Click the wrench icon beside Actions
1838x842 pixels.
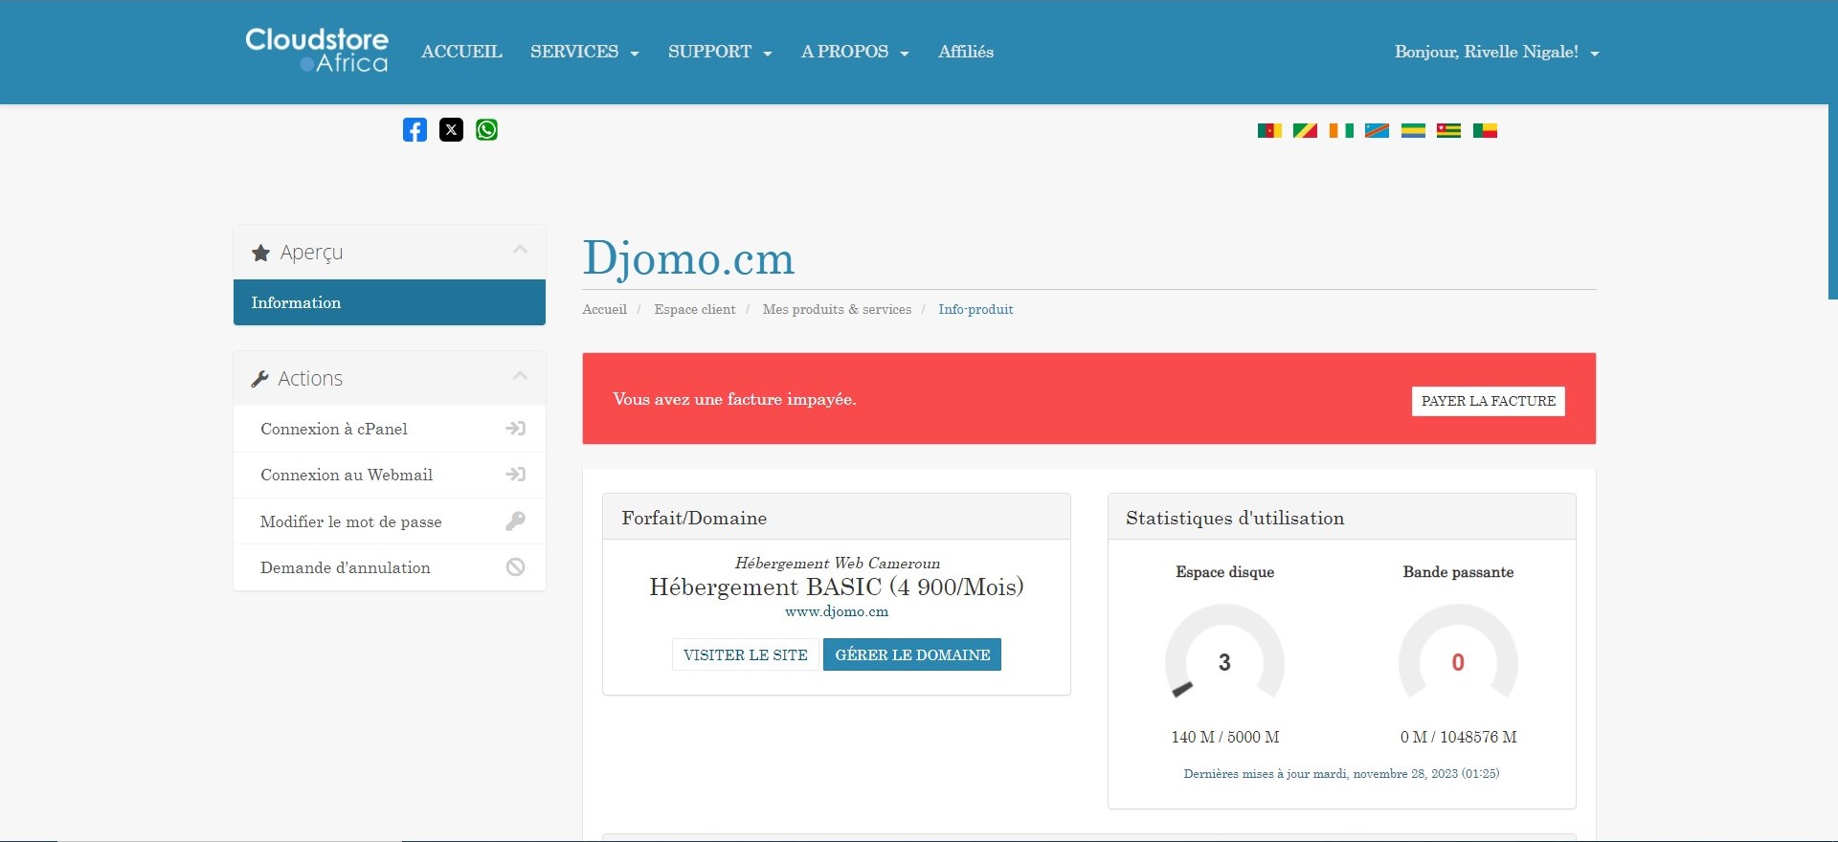(x=259, y=379)
